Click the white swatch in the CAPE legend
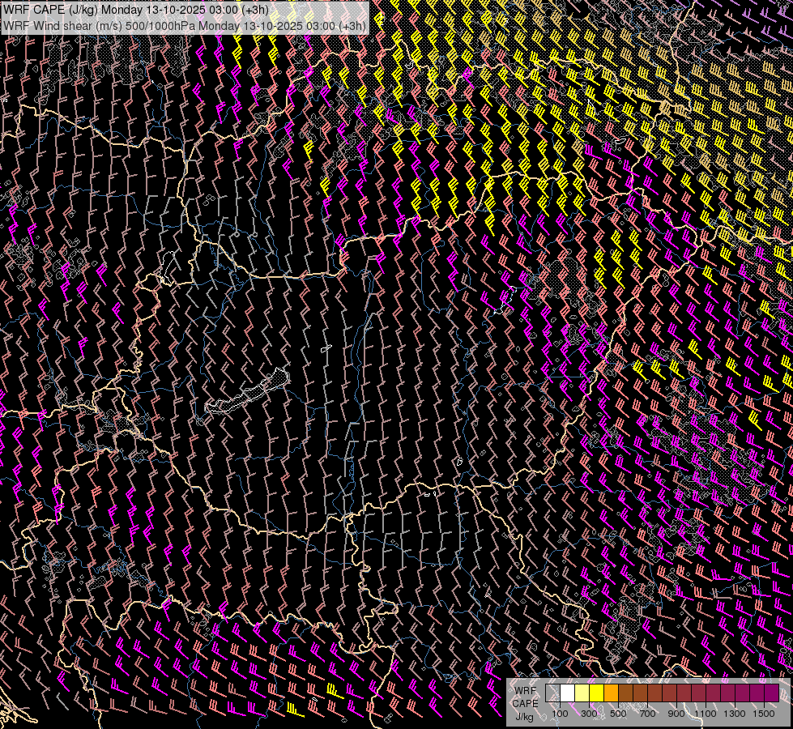 567,693
